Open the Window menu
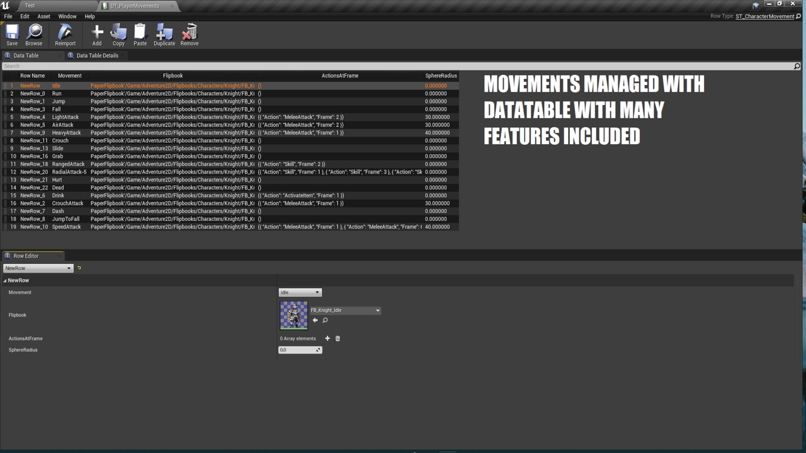Viewport: 806px width, 453px height. [x=67, y=16]
